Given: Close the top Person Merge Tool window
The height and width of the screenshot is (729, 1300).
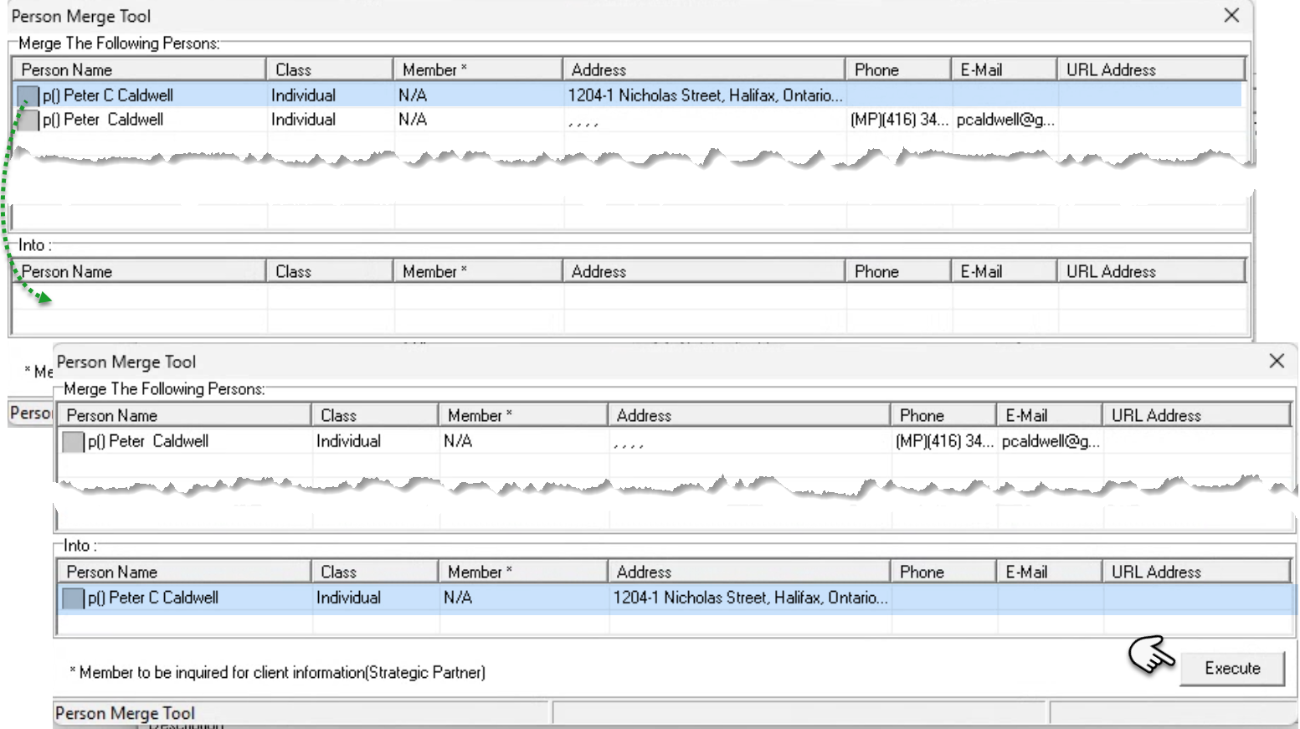Looking at the screenshot, I should coord(1231,15).
